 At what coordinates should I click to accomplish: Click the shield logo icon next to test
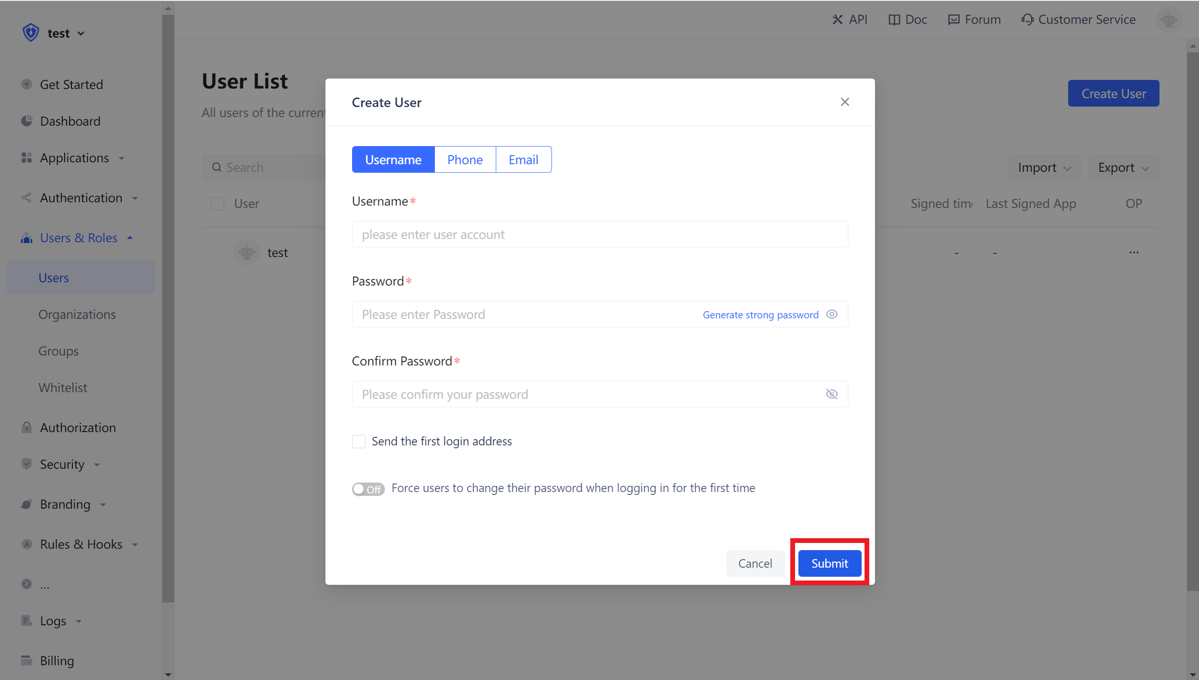pos(31,33)
